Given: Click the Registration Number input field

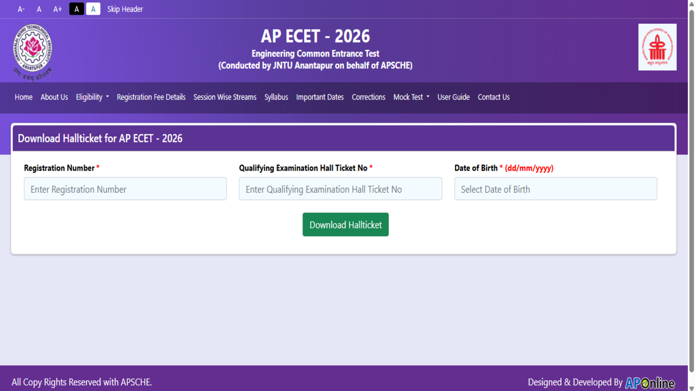Looking at the screenshot, I should point(125,188).
